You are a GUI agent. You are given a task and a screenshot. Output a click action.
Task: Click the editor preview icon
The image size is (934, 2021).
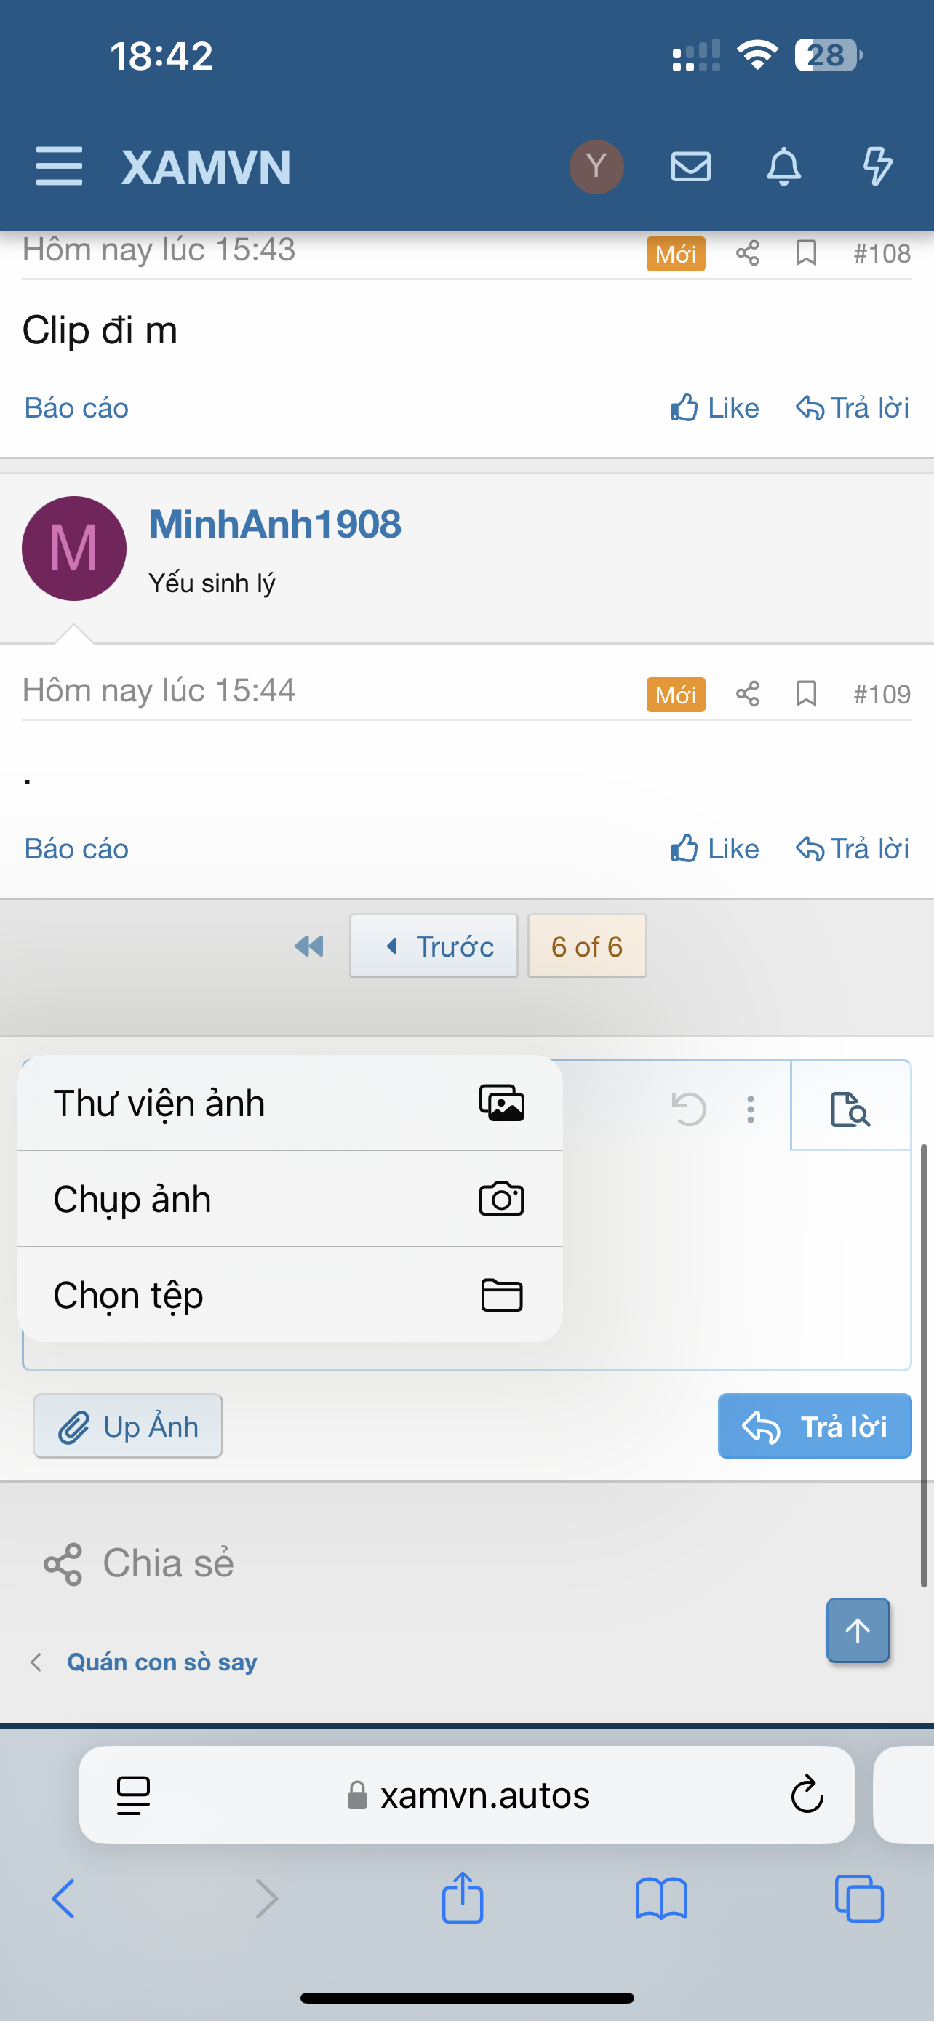850,1108
